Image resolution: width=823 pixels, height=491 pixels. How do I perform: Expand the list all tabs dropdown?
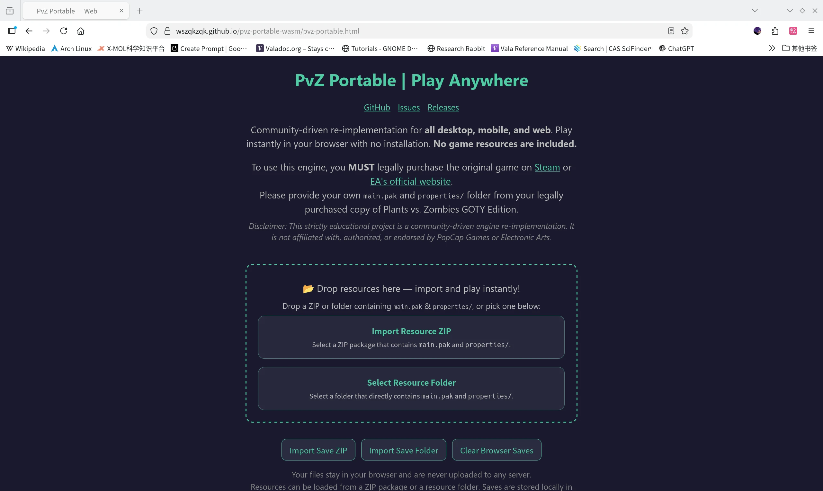(x=755, y=11)
